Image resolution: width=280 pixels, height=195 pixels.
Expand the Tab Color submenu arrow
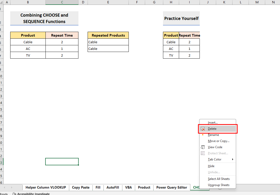[232, 159]
